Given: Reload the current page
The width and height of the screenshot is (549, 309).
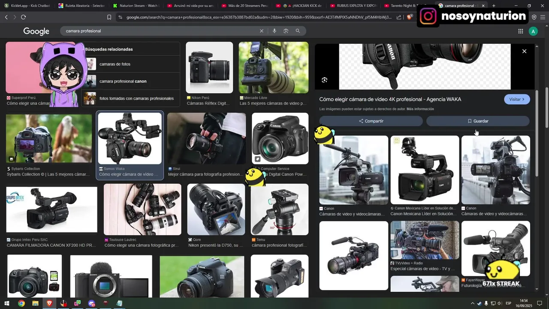Looking at the screenshot, I should click(23, 17).
